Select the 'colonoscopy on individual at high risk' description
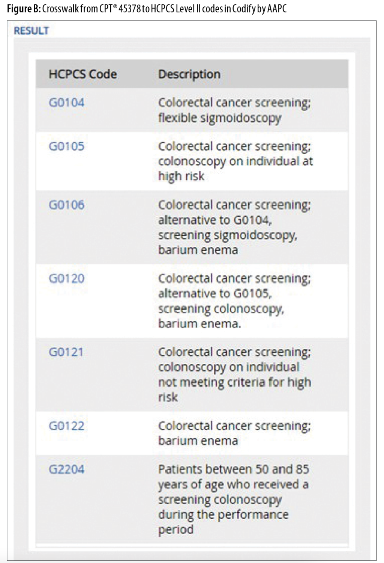The image size is (384, 563). (235, 161)
